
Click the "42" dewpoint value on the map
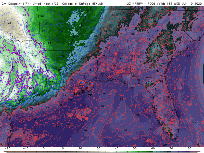[x=13, y=67]
